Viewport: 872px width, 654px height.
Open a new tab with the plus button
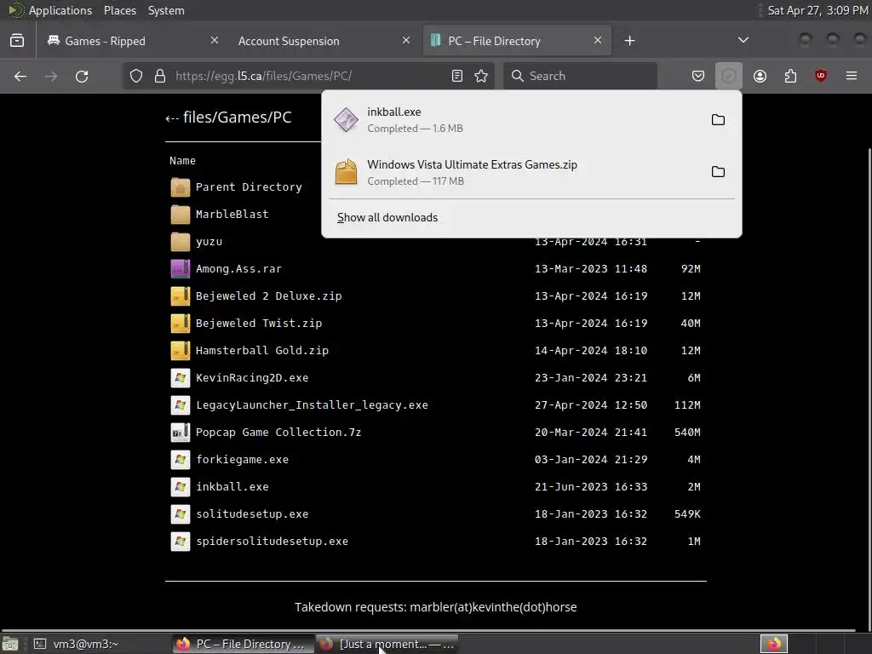pos(629,41)
